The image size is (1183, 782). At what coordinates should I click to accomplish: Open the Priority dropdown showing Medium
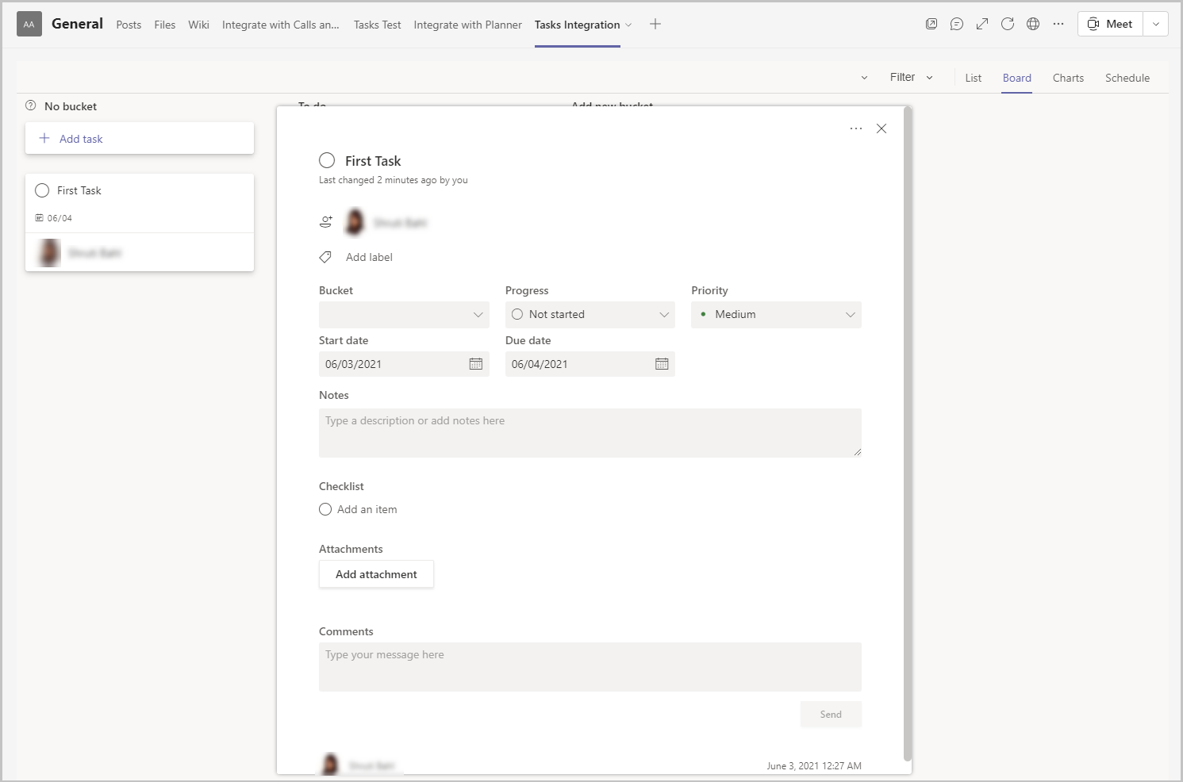[776, 315]
